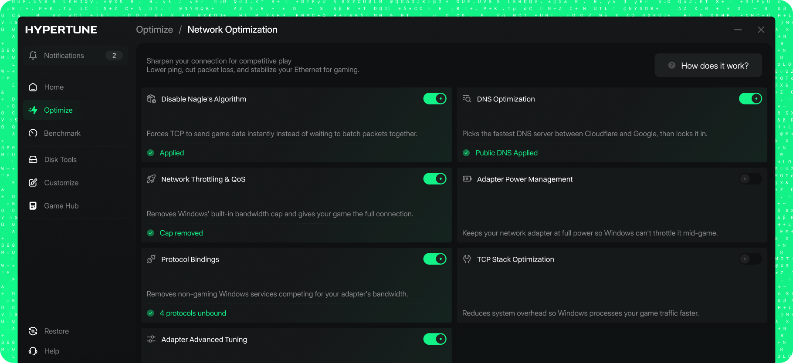This screenshot has height=363, width=793.
Task: Click the Applied status text
Action: tap(172, 153)
